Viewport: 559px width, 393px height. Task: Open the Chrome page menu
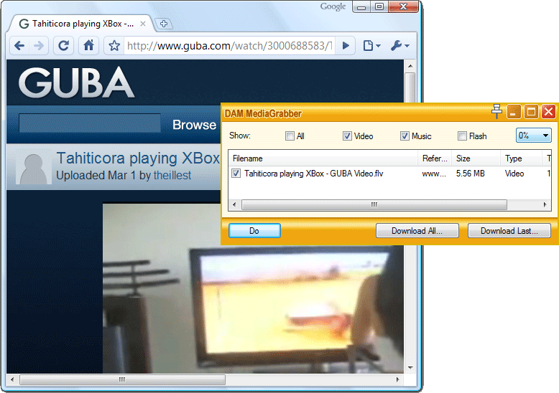click(x=372, y=46)
